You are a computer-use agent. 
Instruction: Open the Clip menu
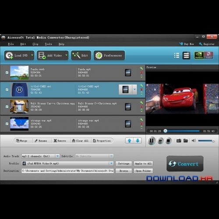coord(35,44)
